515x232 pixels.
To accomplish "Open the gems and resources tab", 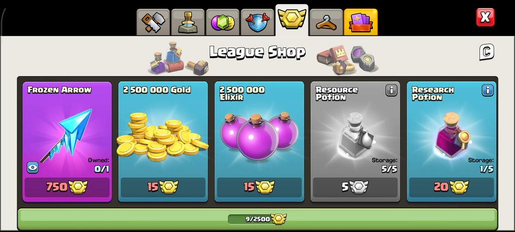I will tap(222, 23).
